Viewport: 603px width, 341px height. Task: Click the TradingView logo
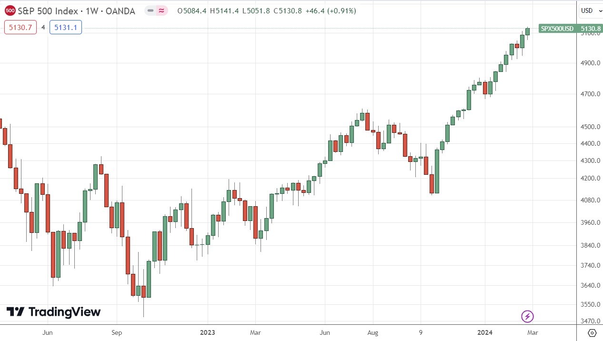[54, 312]
